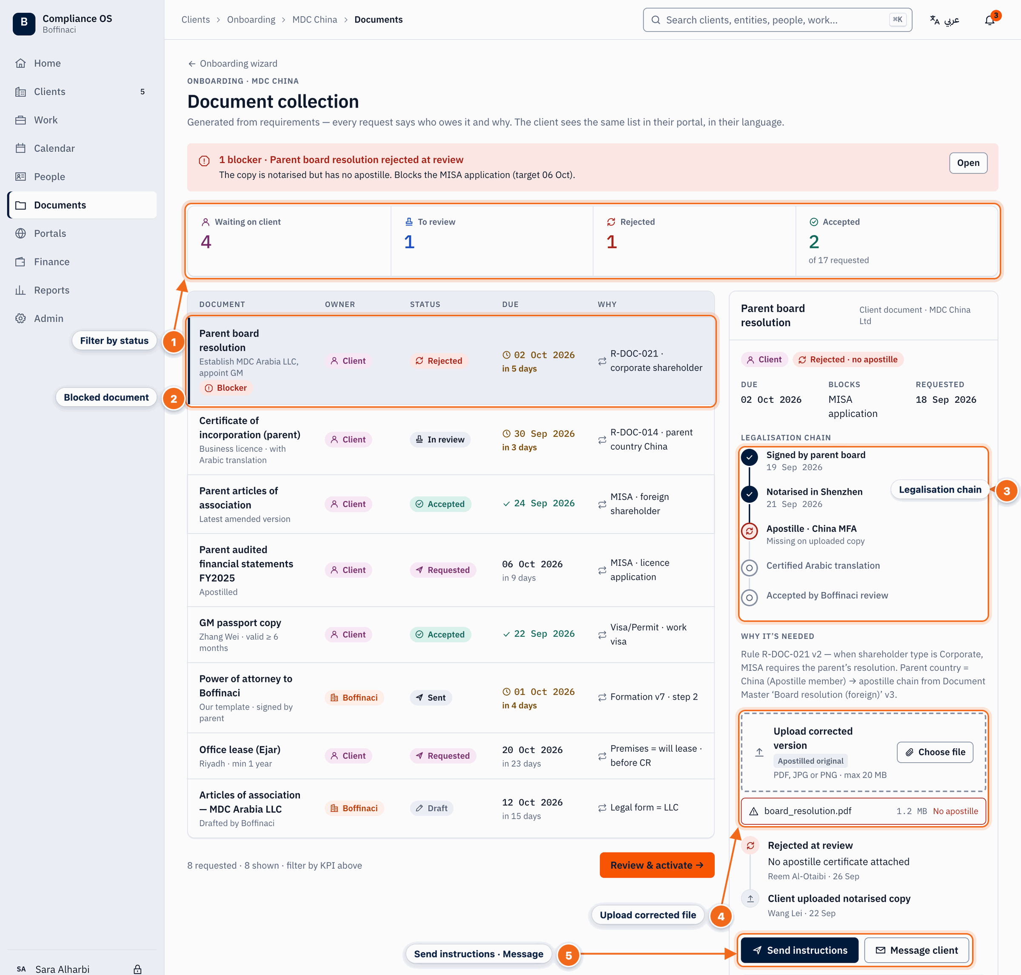This screenshot has height=975, width=1021.
Task: Filter by Rejected KPI card
Action: coord(694,241)
